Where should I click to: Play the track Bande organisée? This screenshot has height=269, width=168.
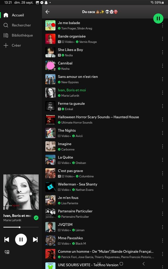tap(102, 39)
